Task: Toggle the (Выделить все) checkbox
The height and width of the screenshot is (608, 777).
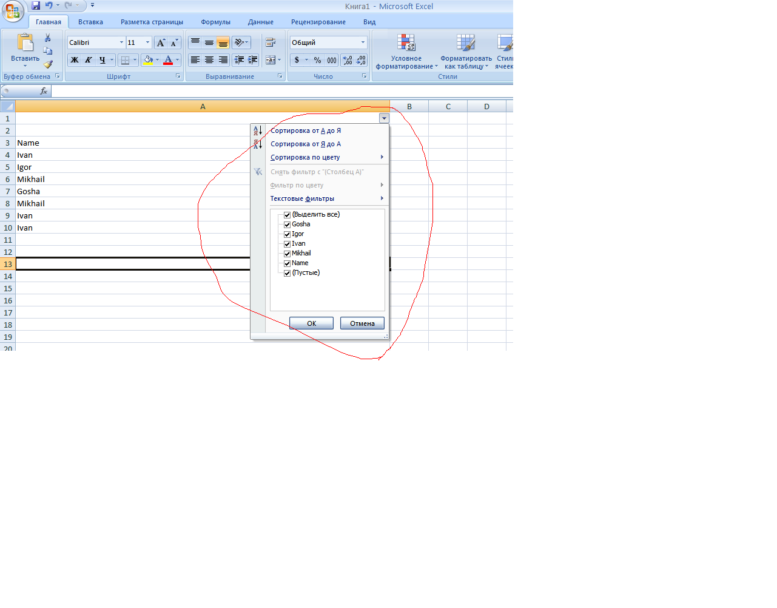Action: coord(288,215)
